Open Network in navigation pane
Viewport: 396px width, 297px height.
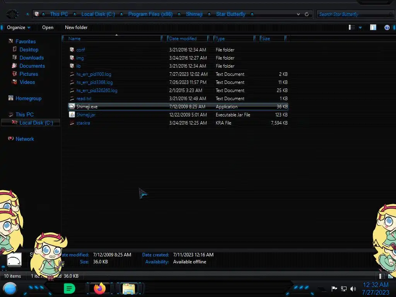[x=25, y=139]
